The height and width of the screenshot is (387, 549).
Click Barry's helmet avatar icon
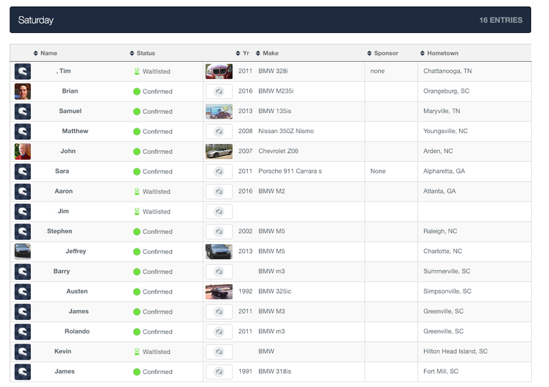point(23,272)
